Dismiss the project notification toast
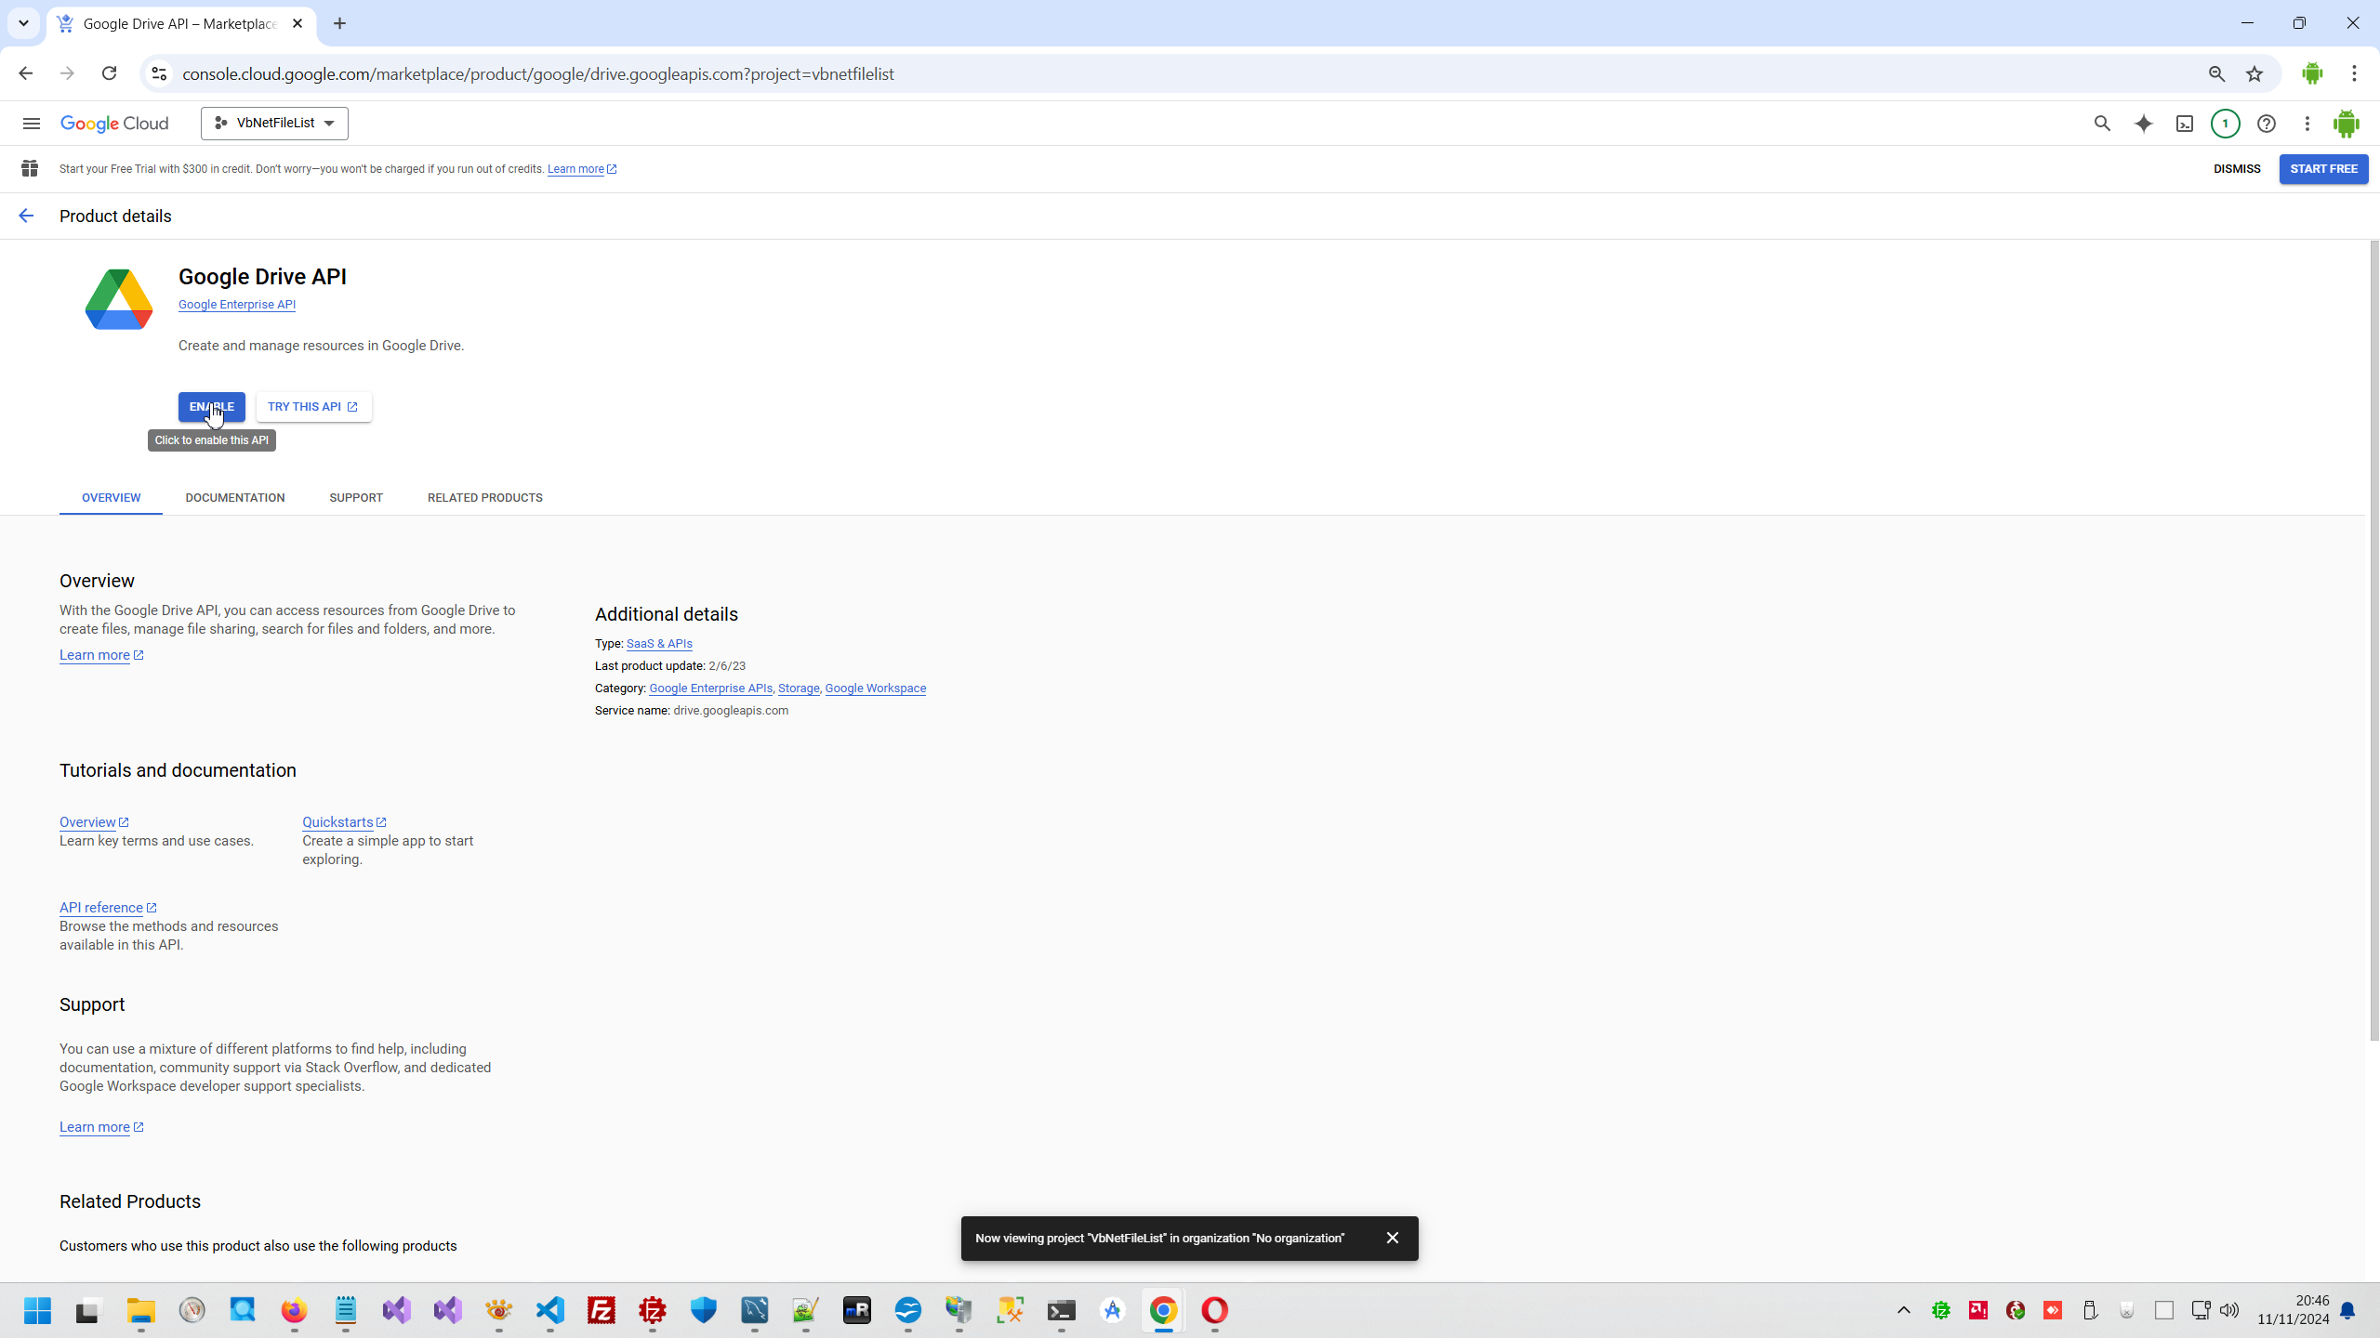This screenshot has width=2380, height=1338. [x=1392, y=1238]
